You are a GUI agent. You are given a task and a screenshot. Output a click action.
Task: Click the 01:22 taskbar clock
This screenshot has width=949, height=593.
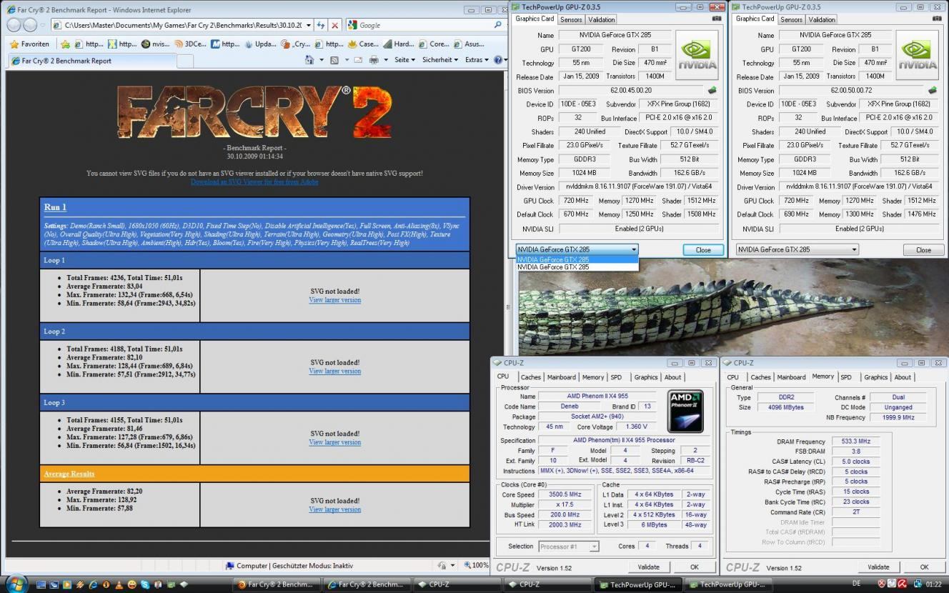click(x=933, y=584)
